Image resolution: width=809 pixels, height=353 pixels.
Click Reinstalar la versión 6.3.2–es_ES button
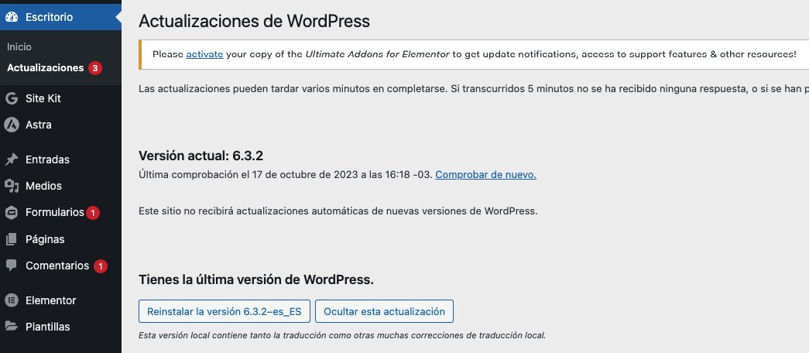coord(225,312)
